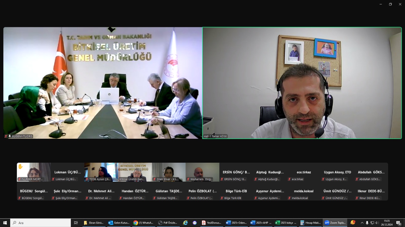Open the notification center icon
The image size is (405, 227).
pyautogui.click(x=398, y=223)
